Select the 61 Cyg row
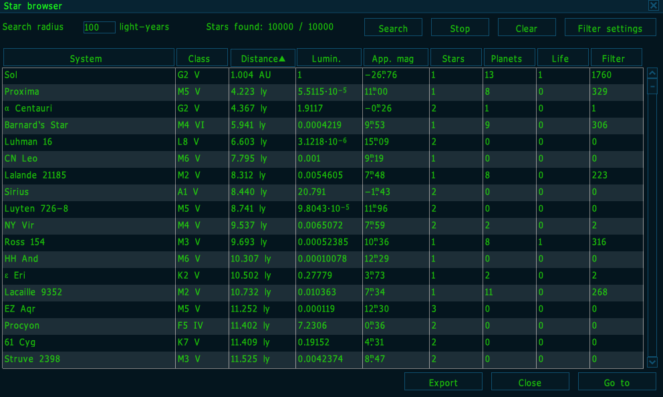The width and height of the screenshot is (663, 397). (x=323, y=342)
